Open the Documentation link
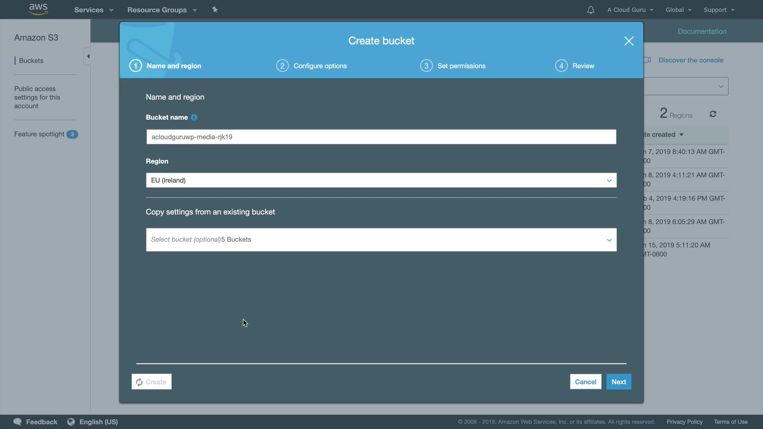Screen dimensions: 763x429 [x=702, y=31]
